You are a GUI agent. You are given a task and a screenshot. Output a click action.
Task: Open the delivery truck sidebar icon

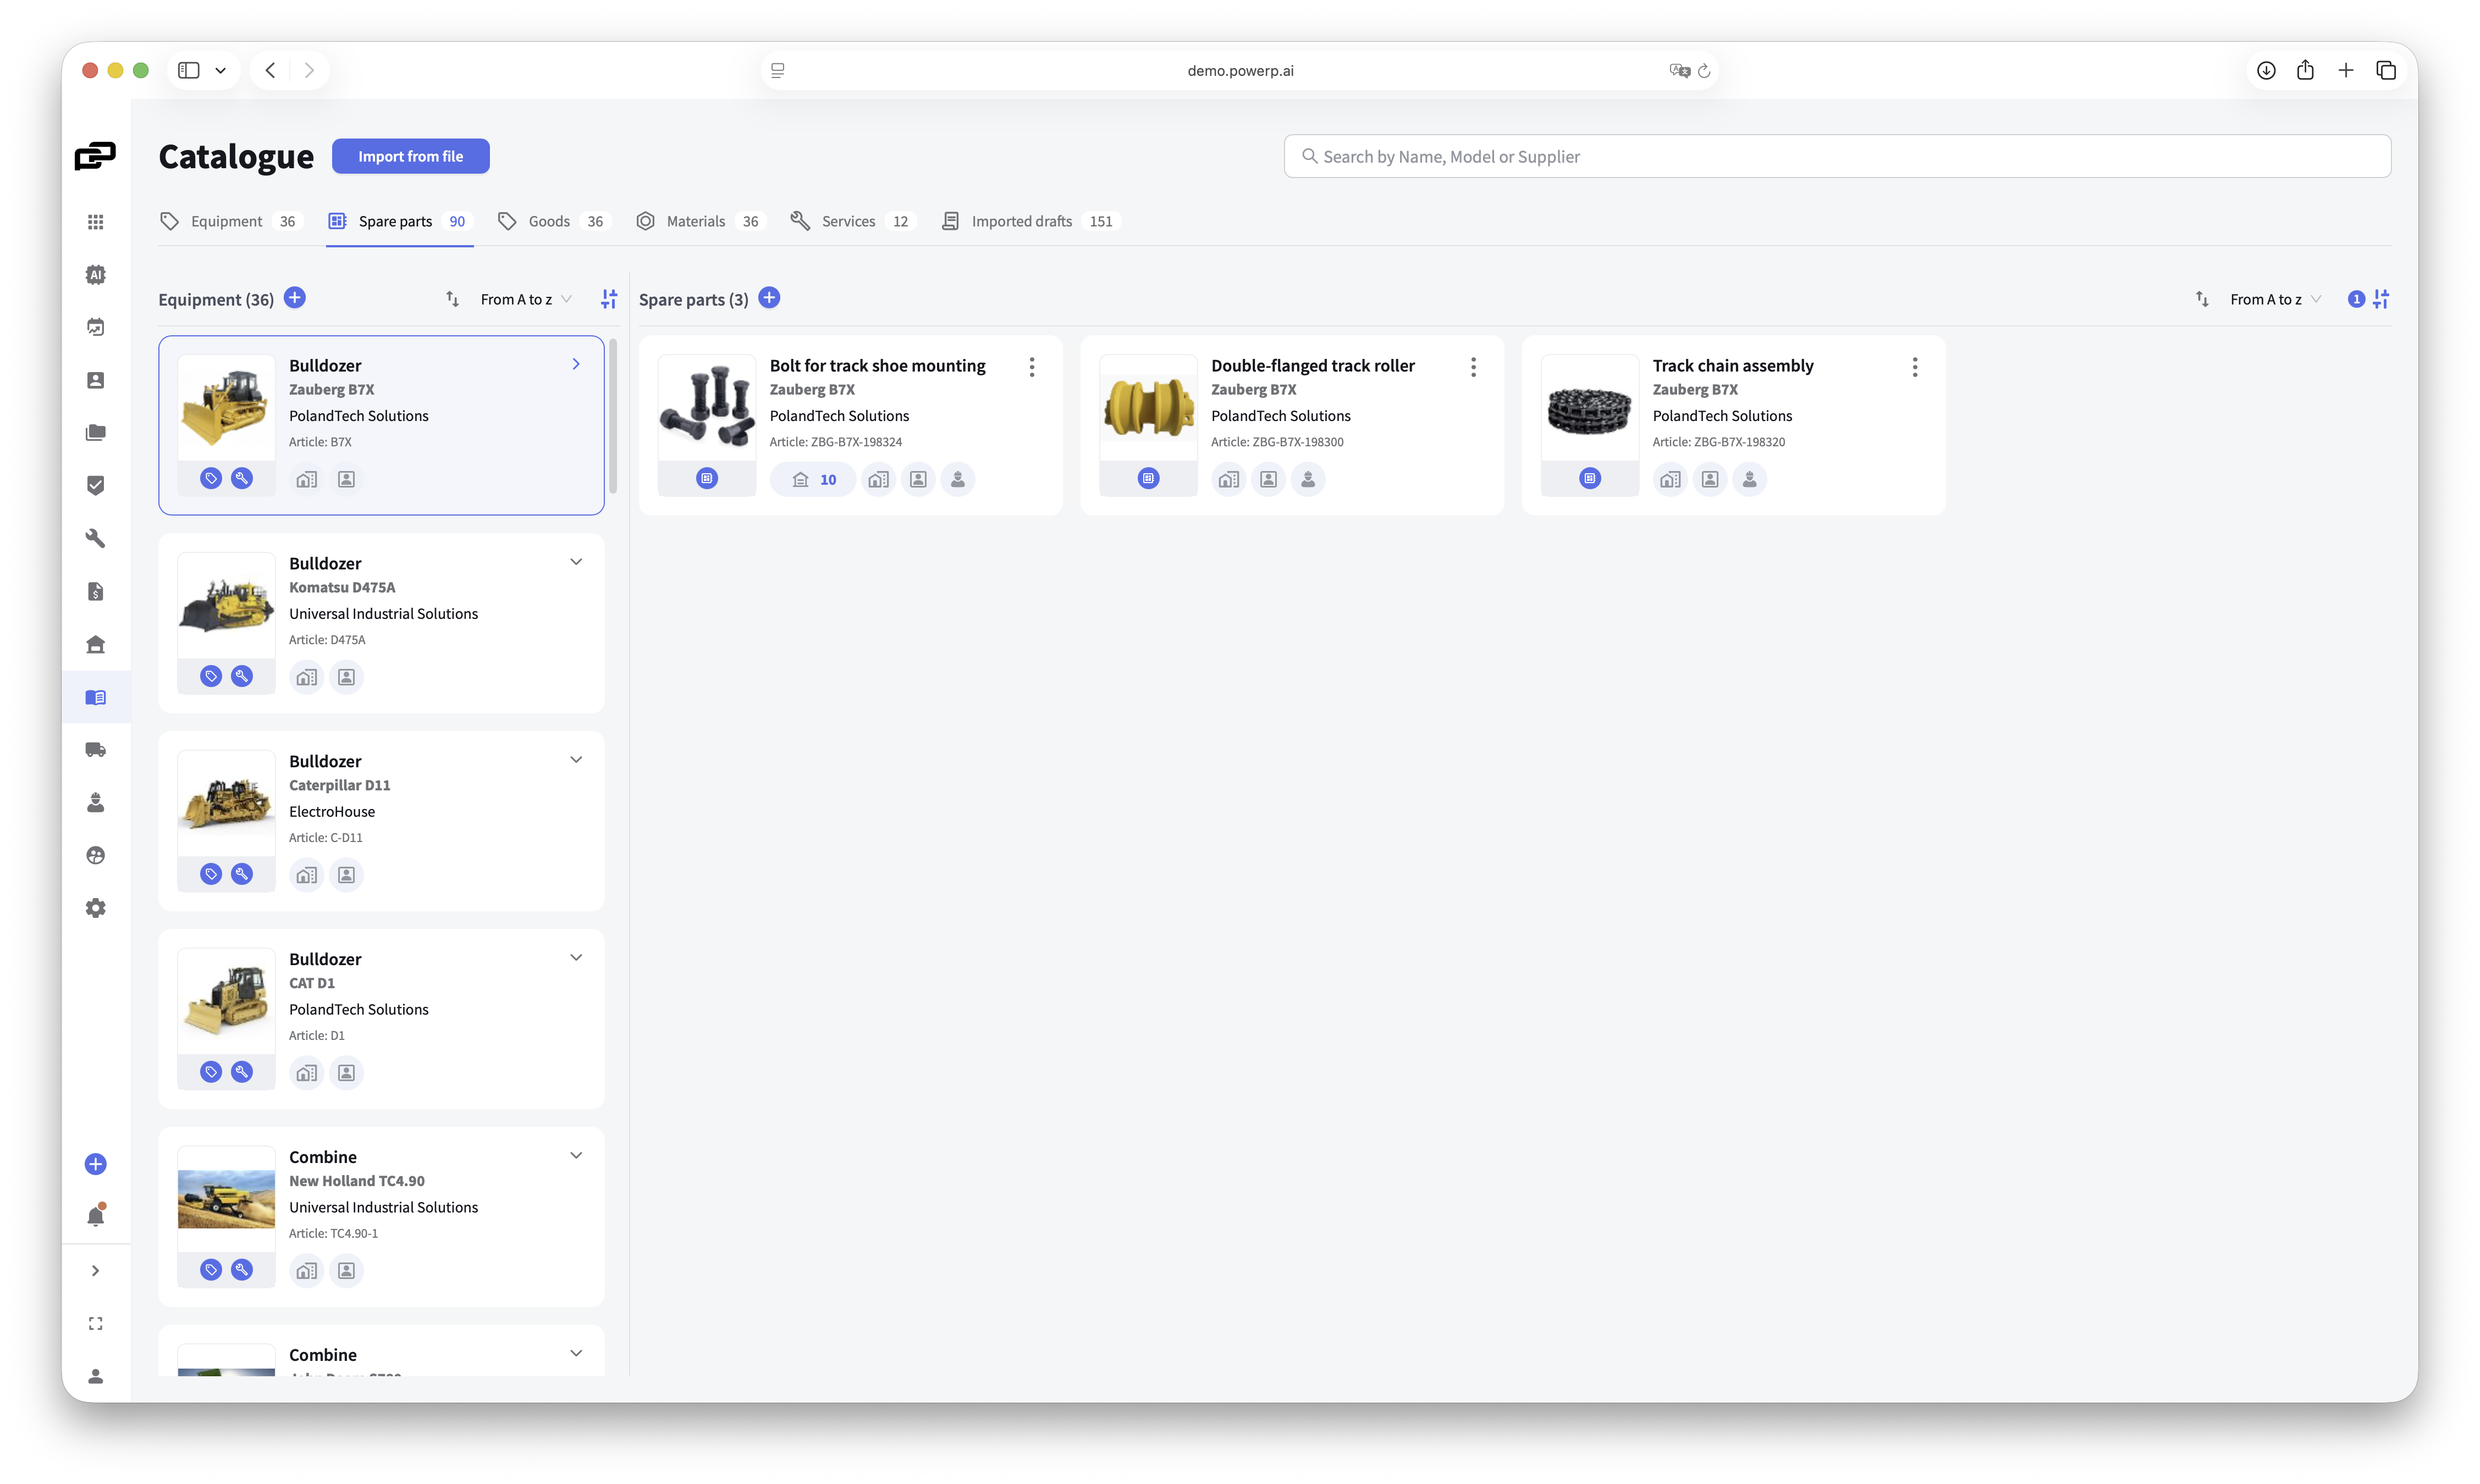(95, 750)
